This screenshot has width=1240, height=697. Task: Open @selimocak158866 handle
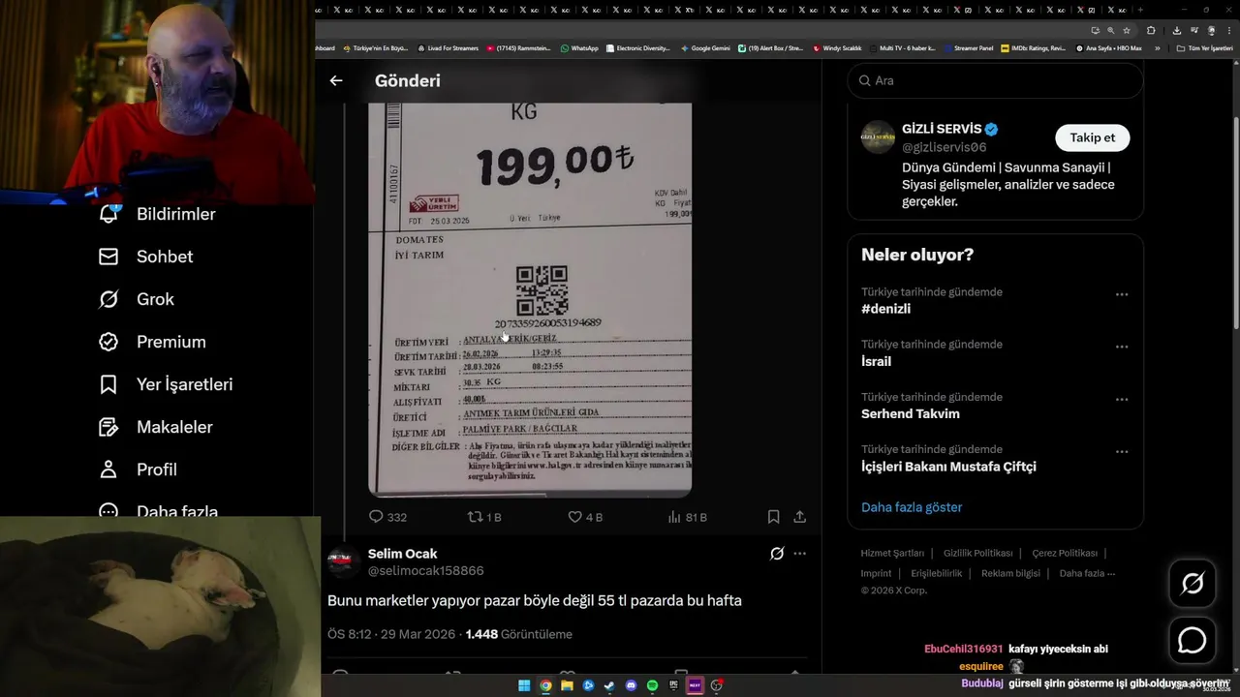tap(425, 571)
